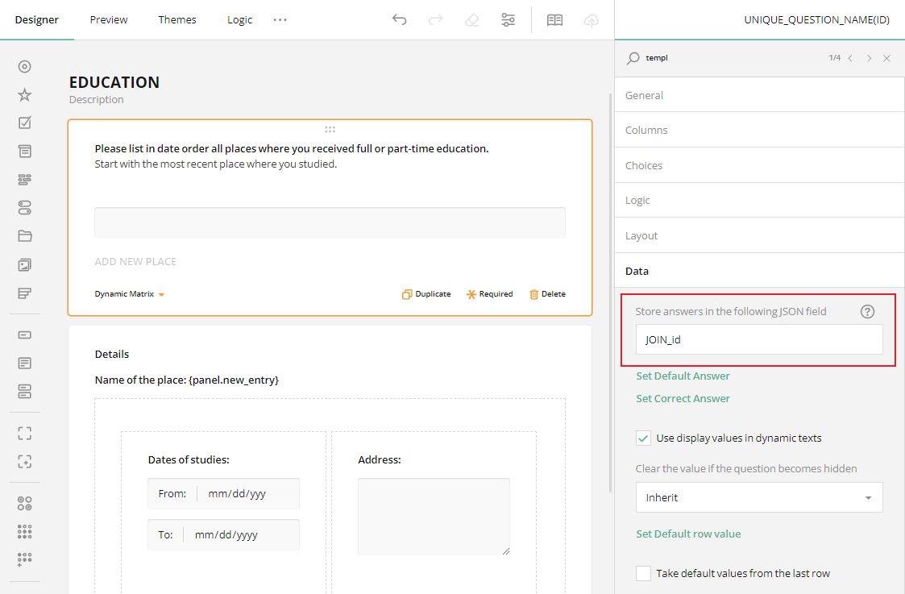Choose the File upload folder icon
The height and width of the screenshot is (594, 905).
25,236
